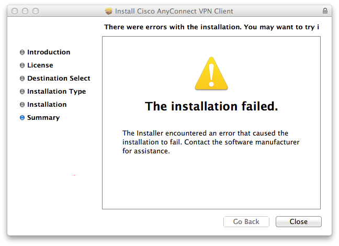339x246 pixels.
Task: Click the installer package icon in title
Action: tap(109, 11)
